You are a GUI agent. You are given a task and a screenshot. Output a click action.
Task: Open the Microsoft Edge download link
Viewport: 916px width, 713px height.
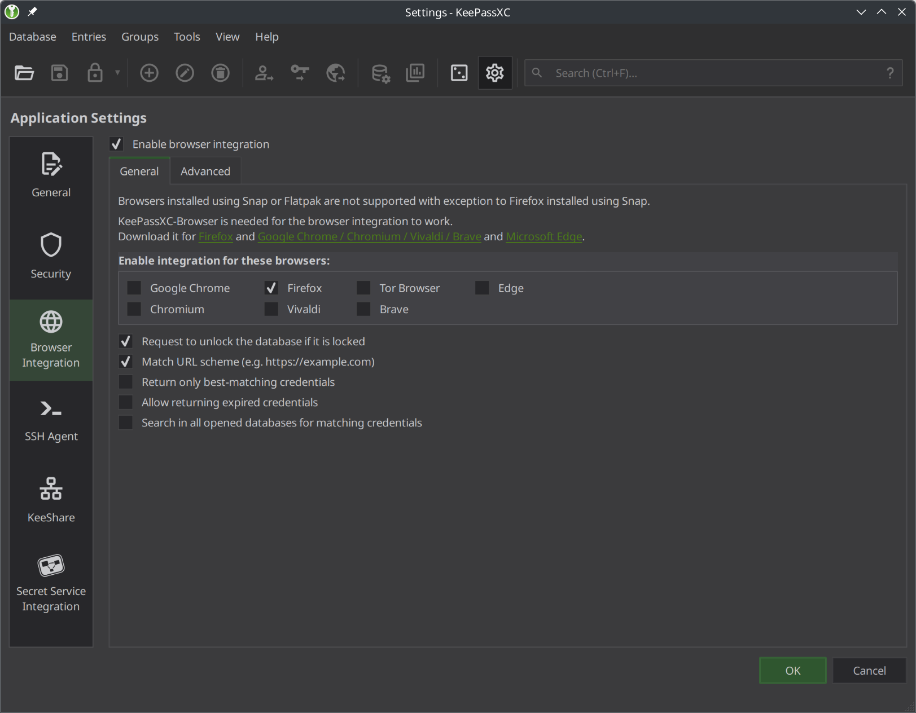544,237
